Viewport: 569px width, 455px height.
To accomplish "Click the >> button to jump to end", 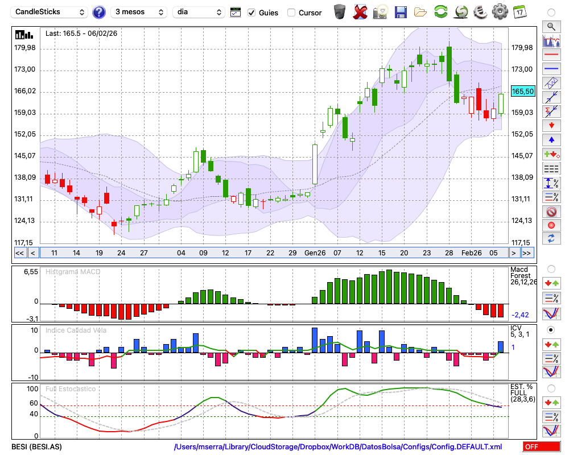I will tap(527, 253).
